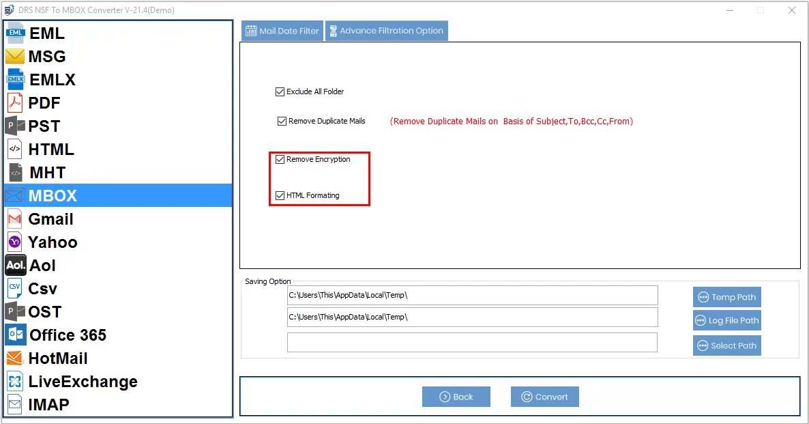This screenshot has height=424, width=809.
Task: Select MSG label in format list
Action: (47, 56)
